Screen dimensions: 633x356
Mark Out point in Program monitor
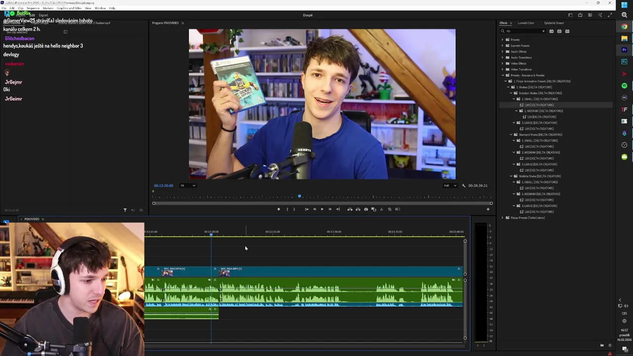(x=294, y=209)
